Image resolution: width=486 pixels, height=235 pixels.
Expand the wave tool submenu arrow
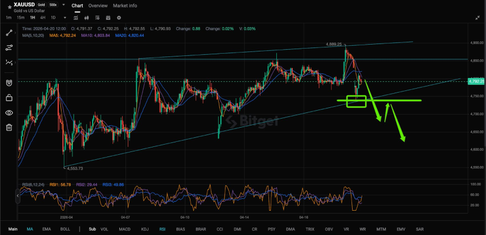(x=15, y=62)
